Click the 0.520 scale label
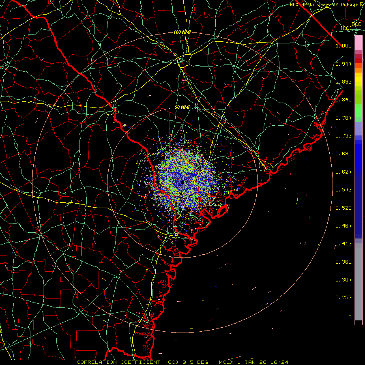Viewport: 365px width, 365px height. (344, 208)
